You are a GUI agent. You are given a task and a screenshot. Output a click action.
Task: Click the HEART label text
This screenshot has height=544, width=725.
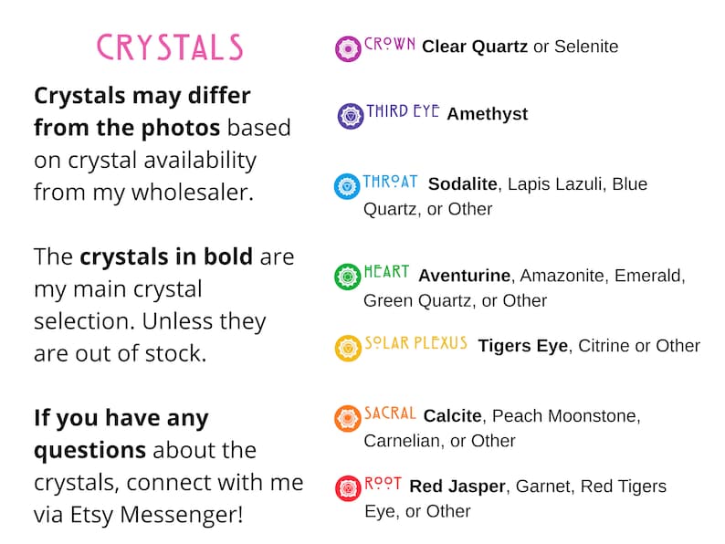tap(386, 271)
